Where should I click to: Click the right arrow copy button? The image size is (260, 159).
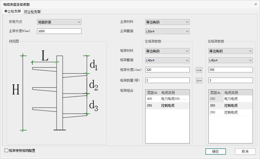pyautogui.click(x=199, y=70)
